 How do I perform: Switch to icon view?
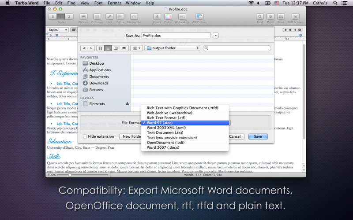(x=100, y=48)
